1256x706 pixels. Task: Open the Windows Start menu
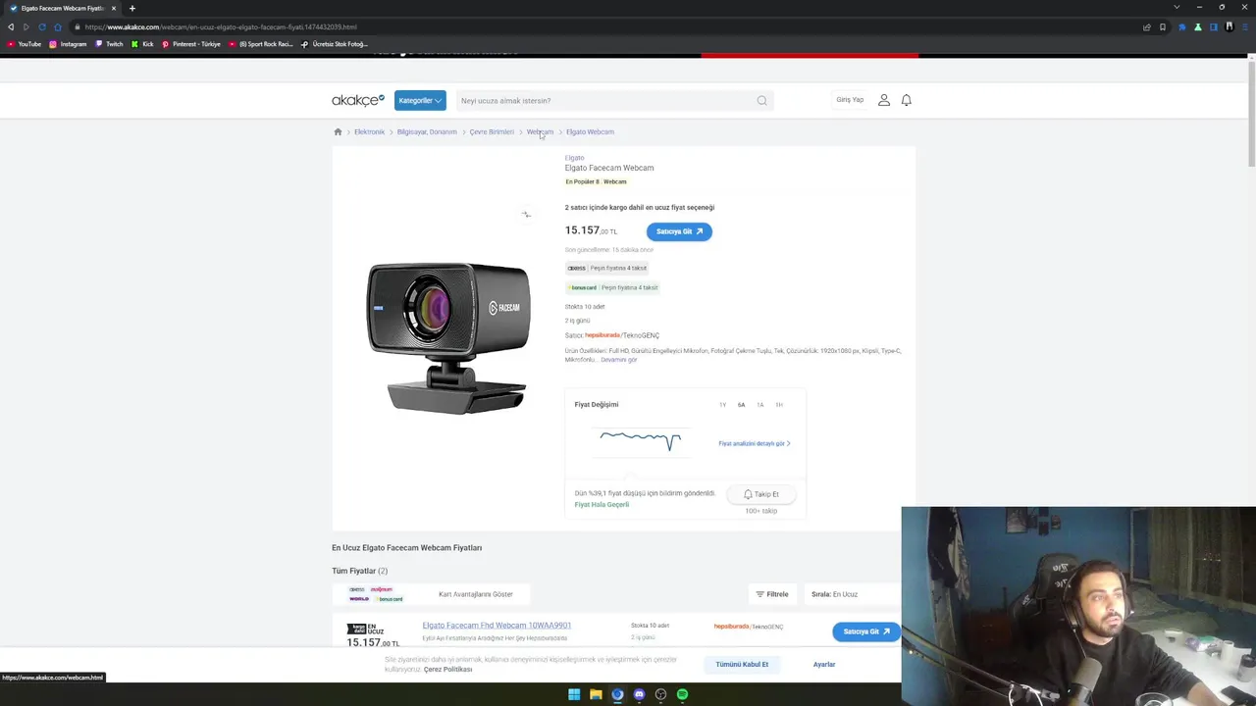574,694
